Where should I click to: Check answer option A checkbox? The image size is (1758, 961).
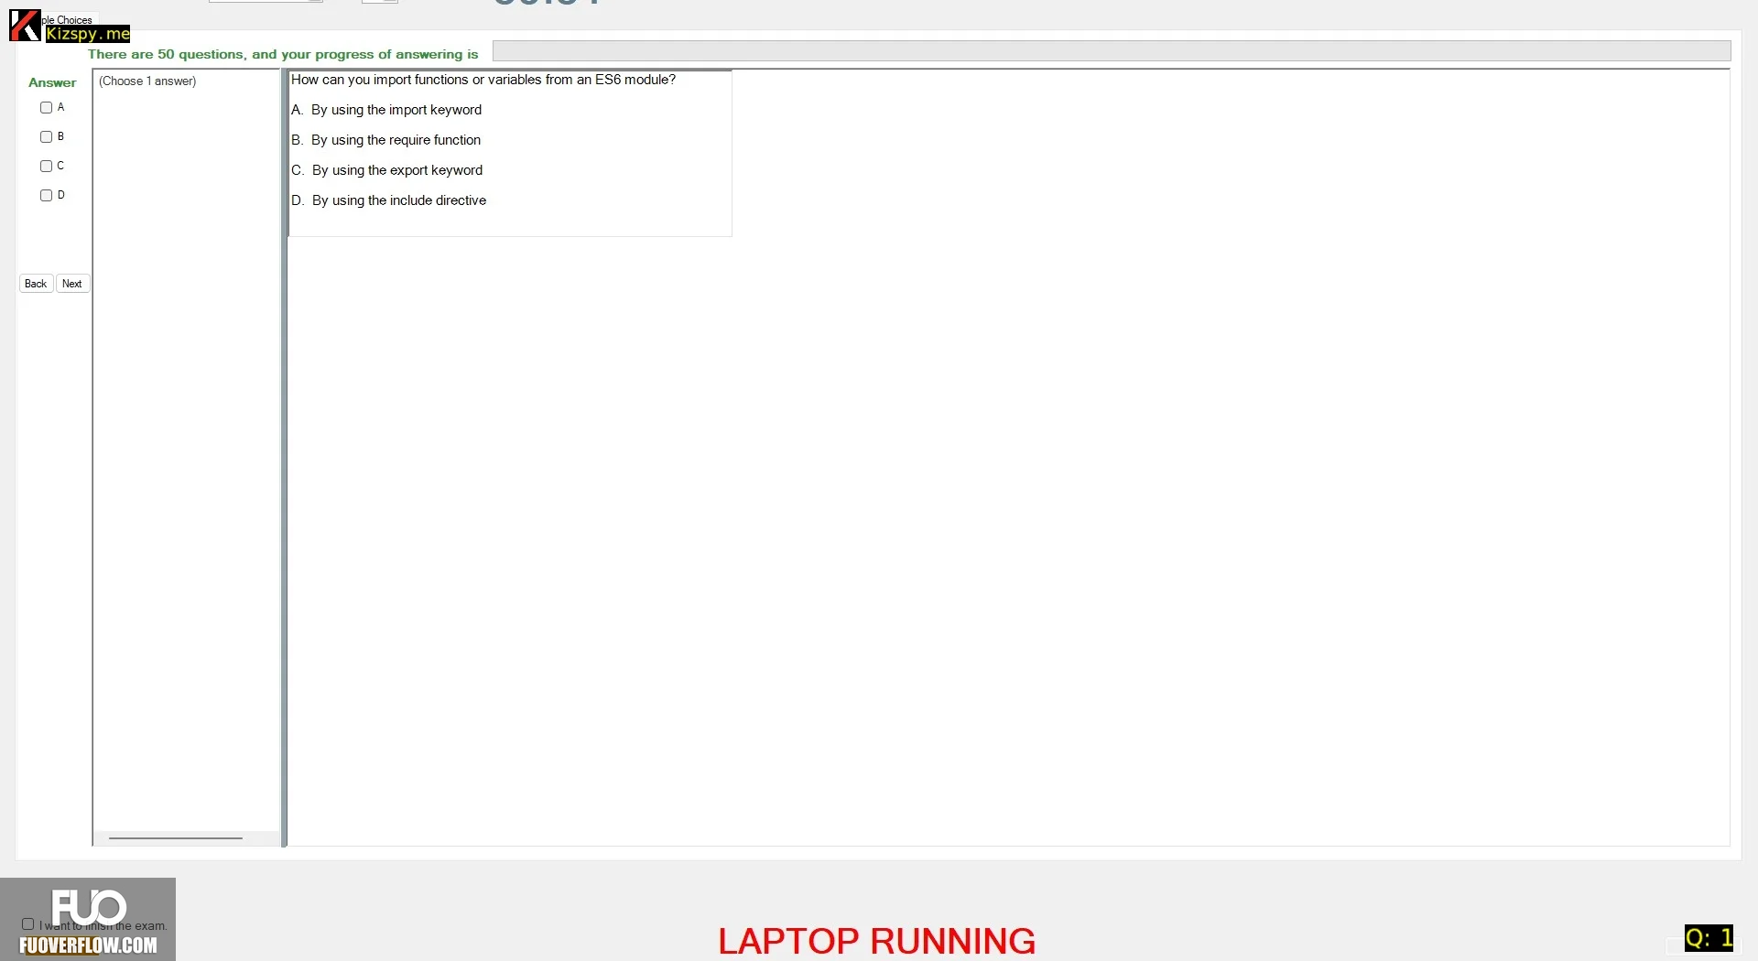point(46,108)
